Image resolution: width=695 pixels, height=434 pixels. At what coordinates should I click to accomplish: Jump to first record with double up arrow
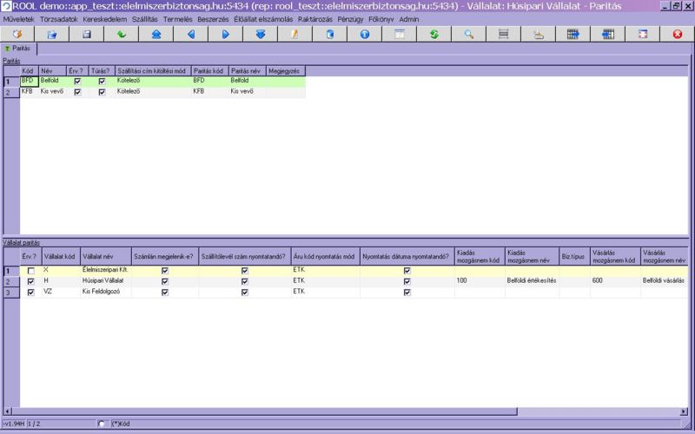click(156, 35)
